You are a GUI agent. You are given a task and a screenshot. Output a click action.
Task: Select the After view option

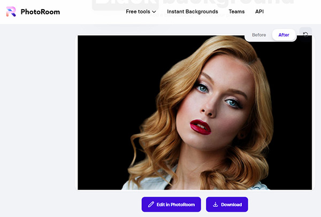[x=284, y=35]
